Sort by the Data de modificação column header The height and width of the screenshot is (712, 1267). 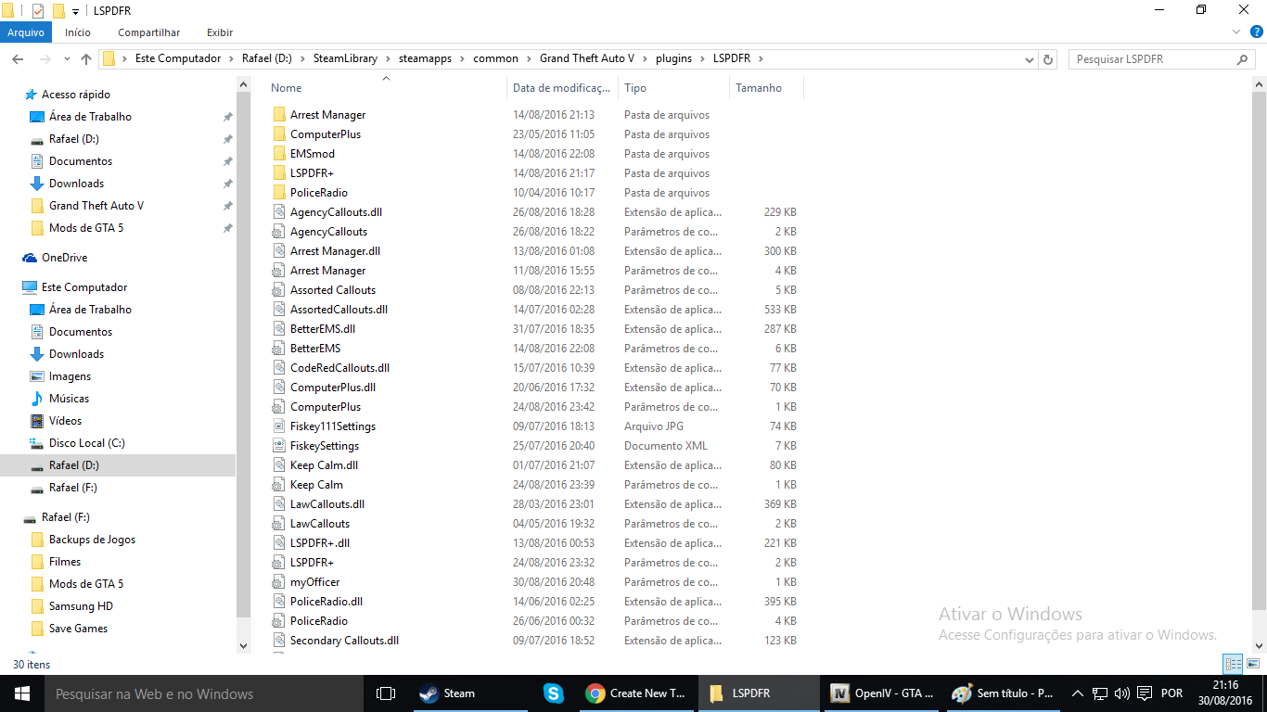(x=563, y=88)
